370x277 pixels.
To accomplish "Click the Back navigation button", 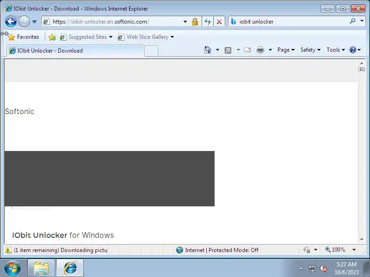I will click(x=11, y=22).
